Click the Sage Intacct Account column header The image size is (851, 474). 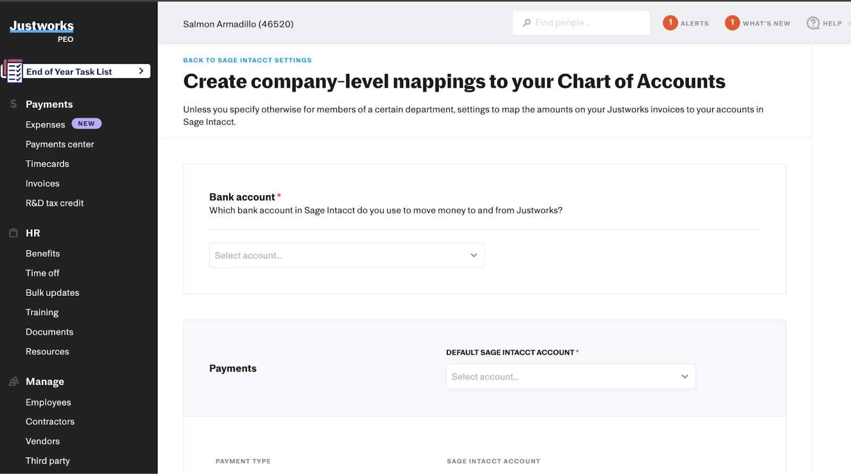pyautogui.click(x=494, y=461)
